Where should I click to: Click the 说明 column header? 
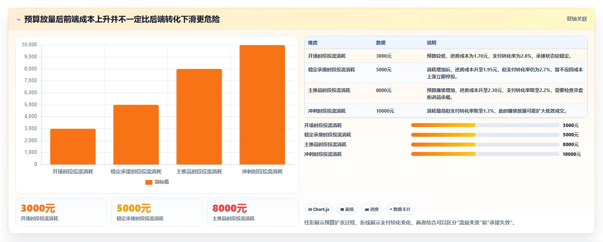431,42
